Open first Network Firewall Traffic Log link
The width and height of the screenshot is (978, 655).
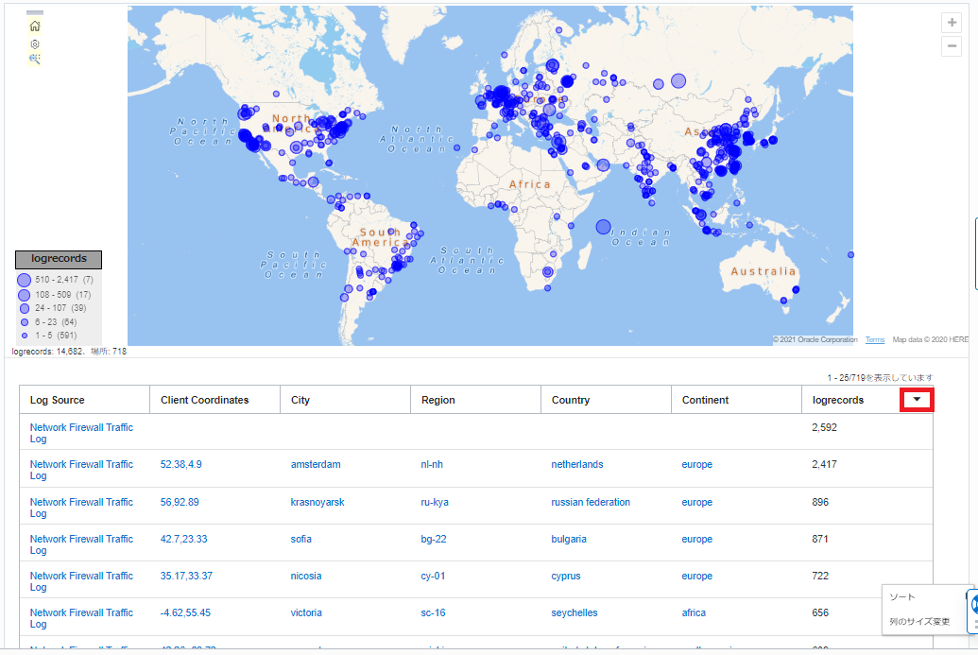point(81,433)
